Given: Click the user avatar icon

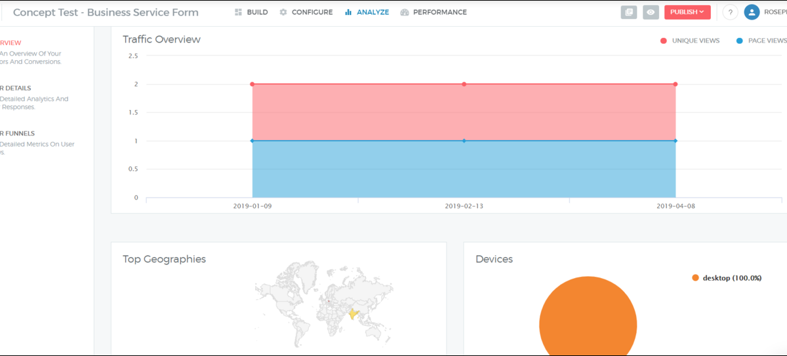Looking at the screenshot, I should click(752, 12).
